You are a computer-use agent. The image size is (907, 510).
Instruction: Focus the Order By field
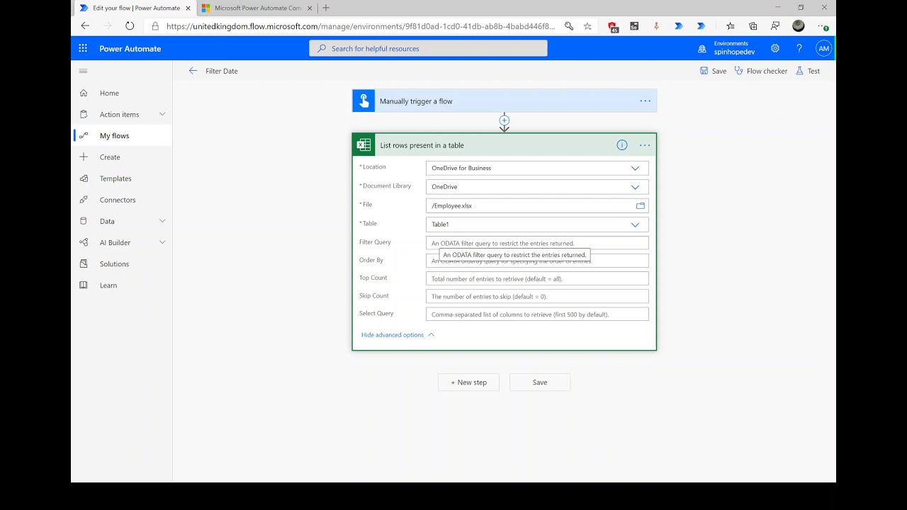coord(537,261)
